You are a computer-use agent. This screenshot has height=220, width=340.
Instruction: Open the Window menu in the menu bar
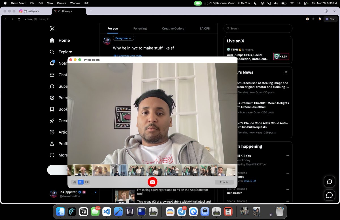75,3
